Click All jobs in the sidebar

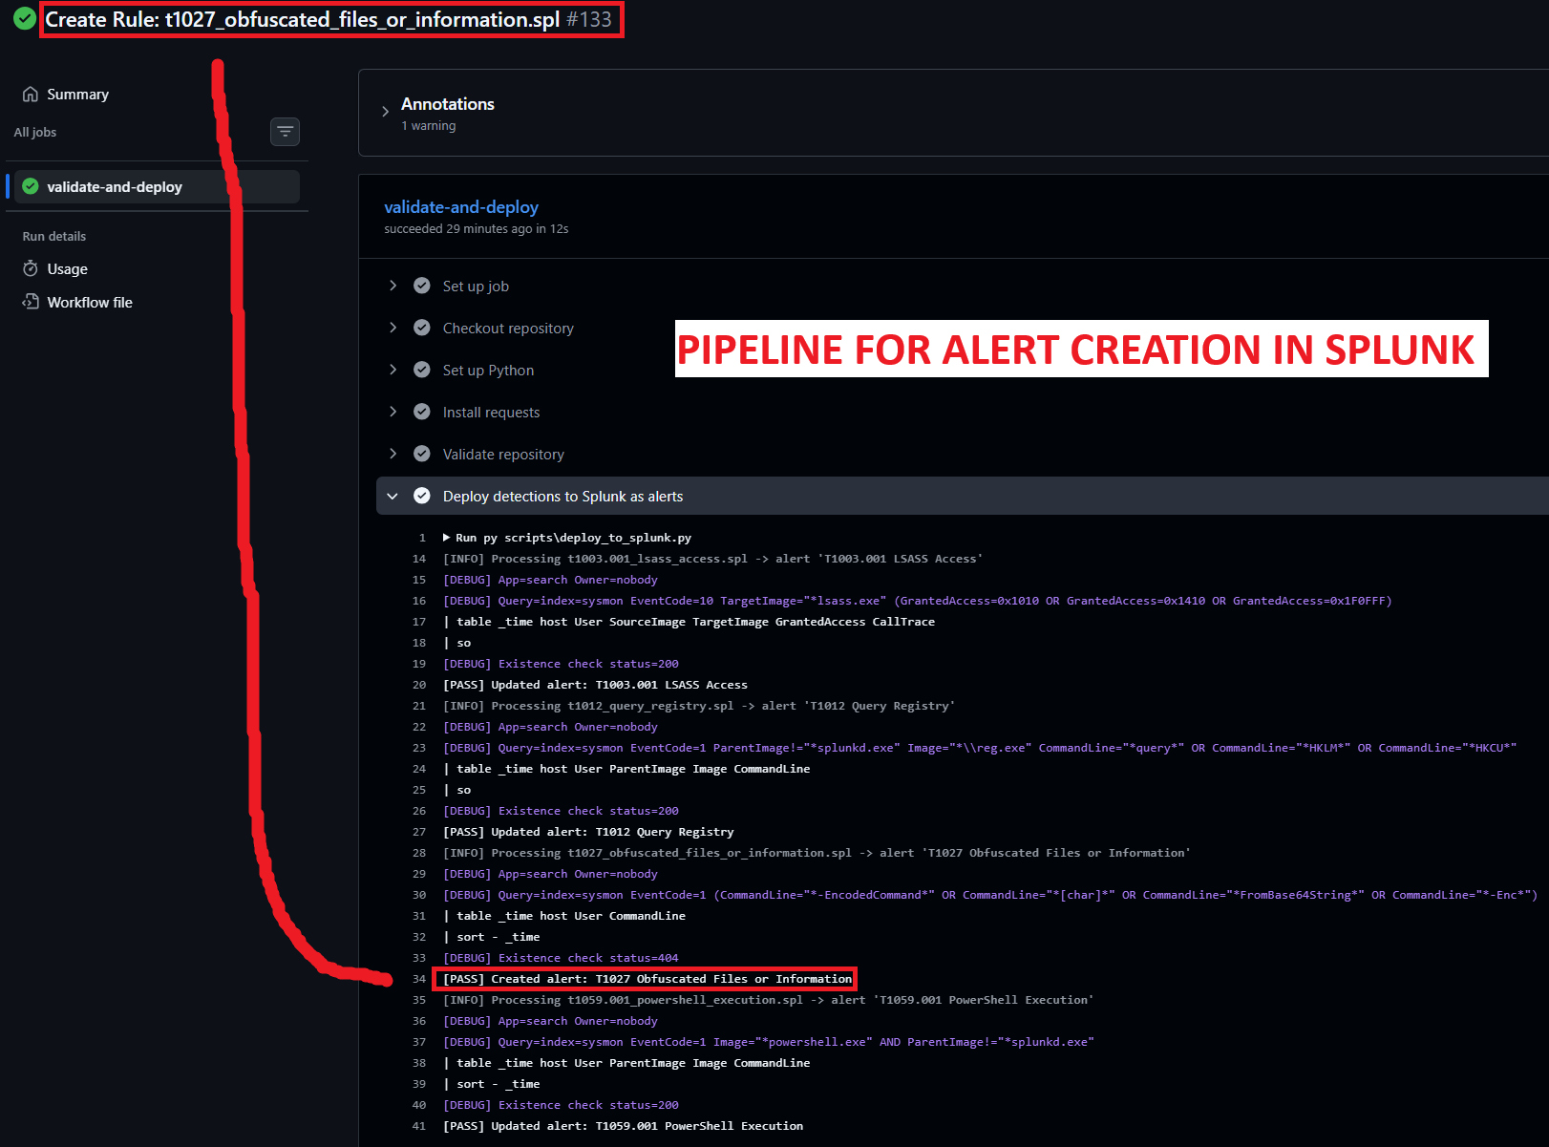[34, 132]
